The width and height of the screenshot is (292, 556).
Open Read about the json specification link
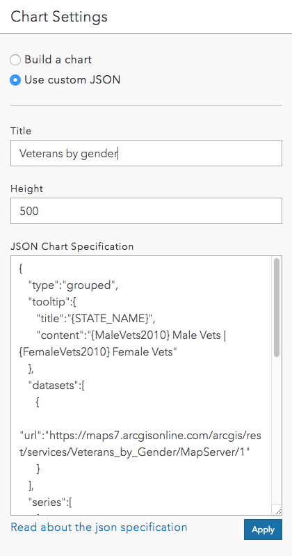(x=99, y=527)
